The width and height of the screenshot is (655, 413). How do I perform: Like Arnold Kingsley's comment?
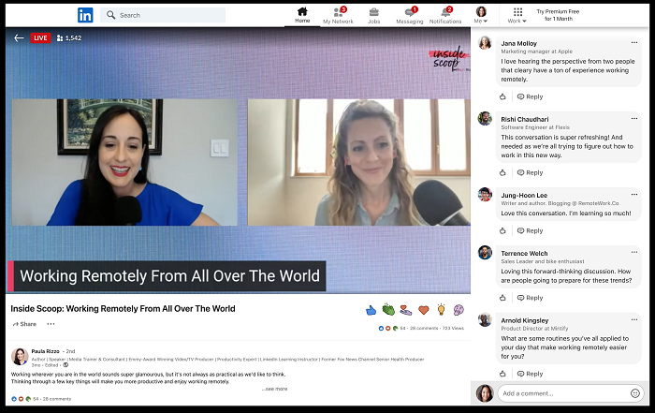502,374
